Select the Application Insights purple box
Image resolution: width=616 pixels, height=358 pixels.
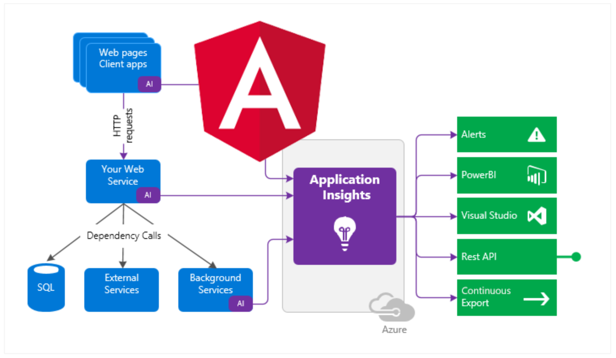coord(345,216)
